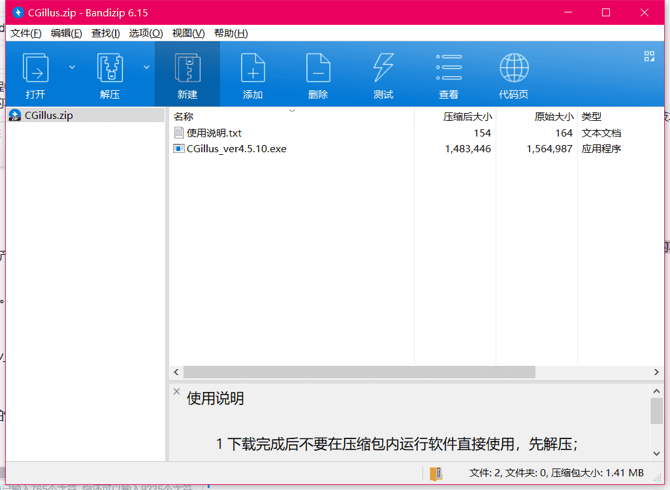Click the New archive (新建) icon
Screen dimensions: 670x490
click(x=187, y=67)
